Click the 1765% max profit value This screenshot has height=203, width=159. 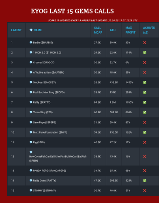coord(129,102)
